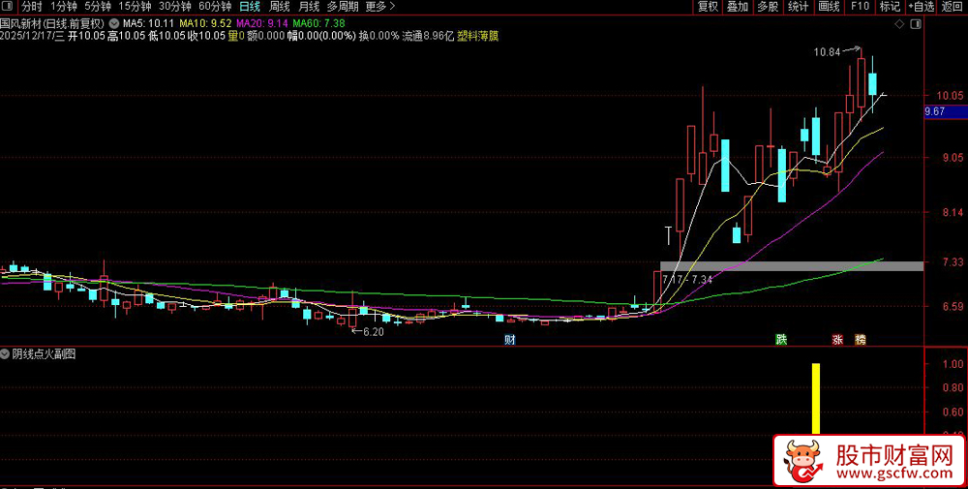The width and height of the screenshot is (968, 489).
Task: Select the 5分钟 period tab
Action: pos(98,7)
